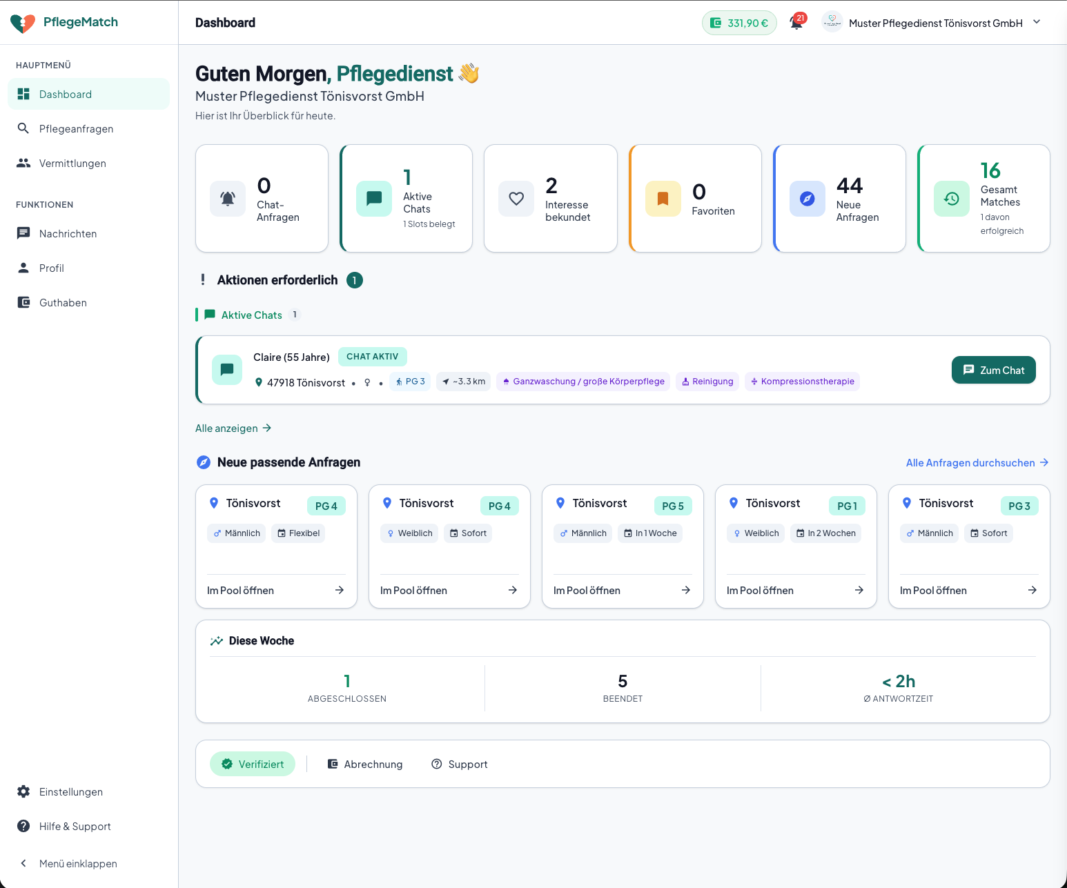
Task: Click the Alle anzeigen link
Action: tap(233, 428)
